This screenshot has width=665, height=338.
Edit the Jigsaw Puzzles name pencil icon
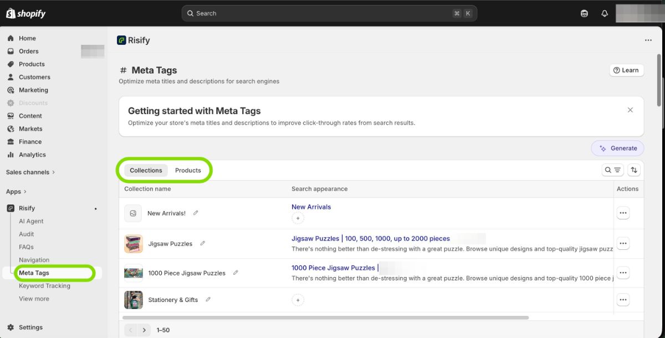203,243
